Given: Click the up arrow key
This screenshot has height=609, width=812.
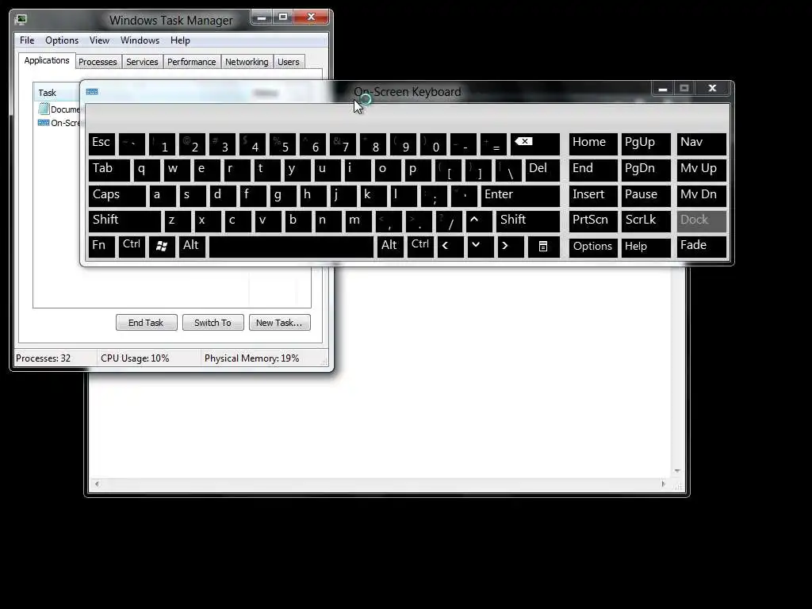Looking at the screenshot, I should [x=480, y=220].
